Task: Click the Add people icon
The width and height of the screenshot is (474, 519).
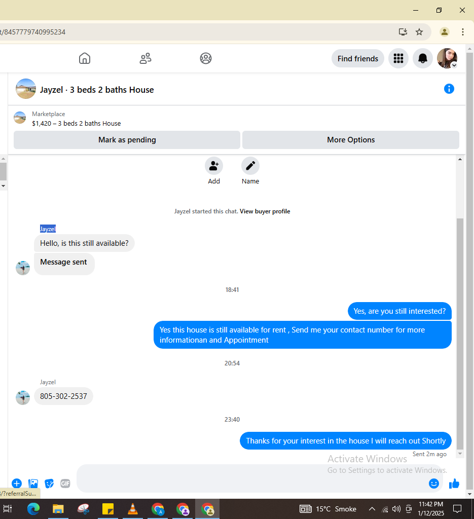Action: pyautogui.click(x=214, y=166)
